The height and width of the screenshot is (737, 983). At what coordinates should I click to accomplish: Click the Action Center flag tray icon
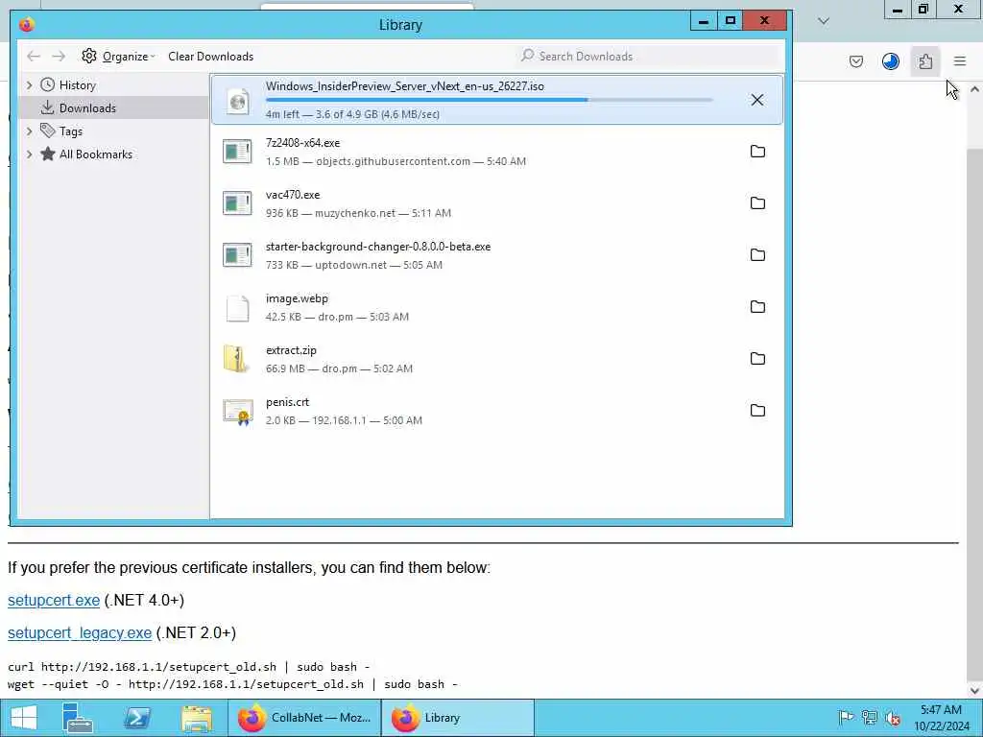[x=845, y=718]
